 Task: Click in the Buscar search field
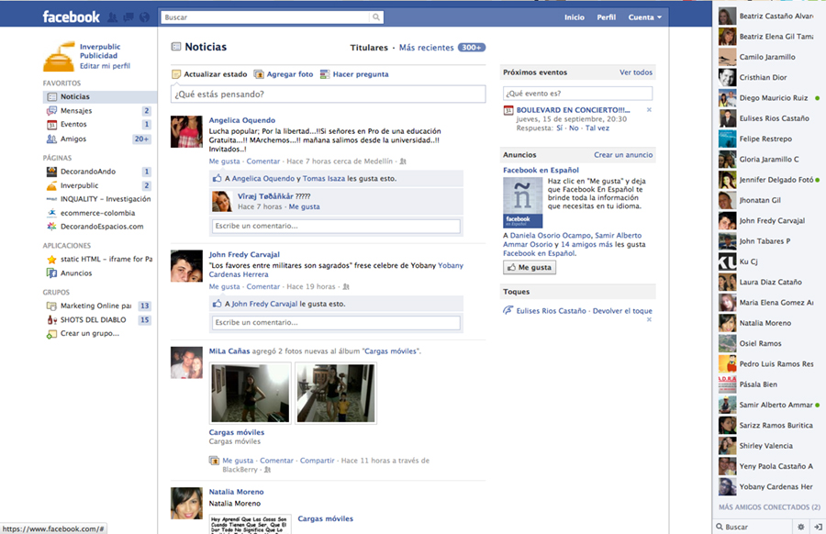click(265, 17)
